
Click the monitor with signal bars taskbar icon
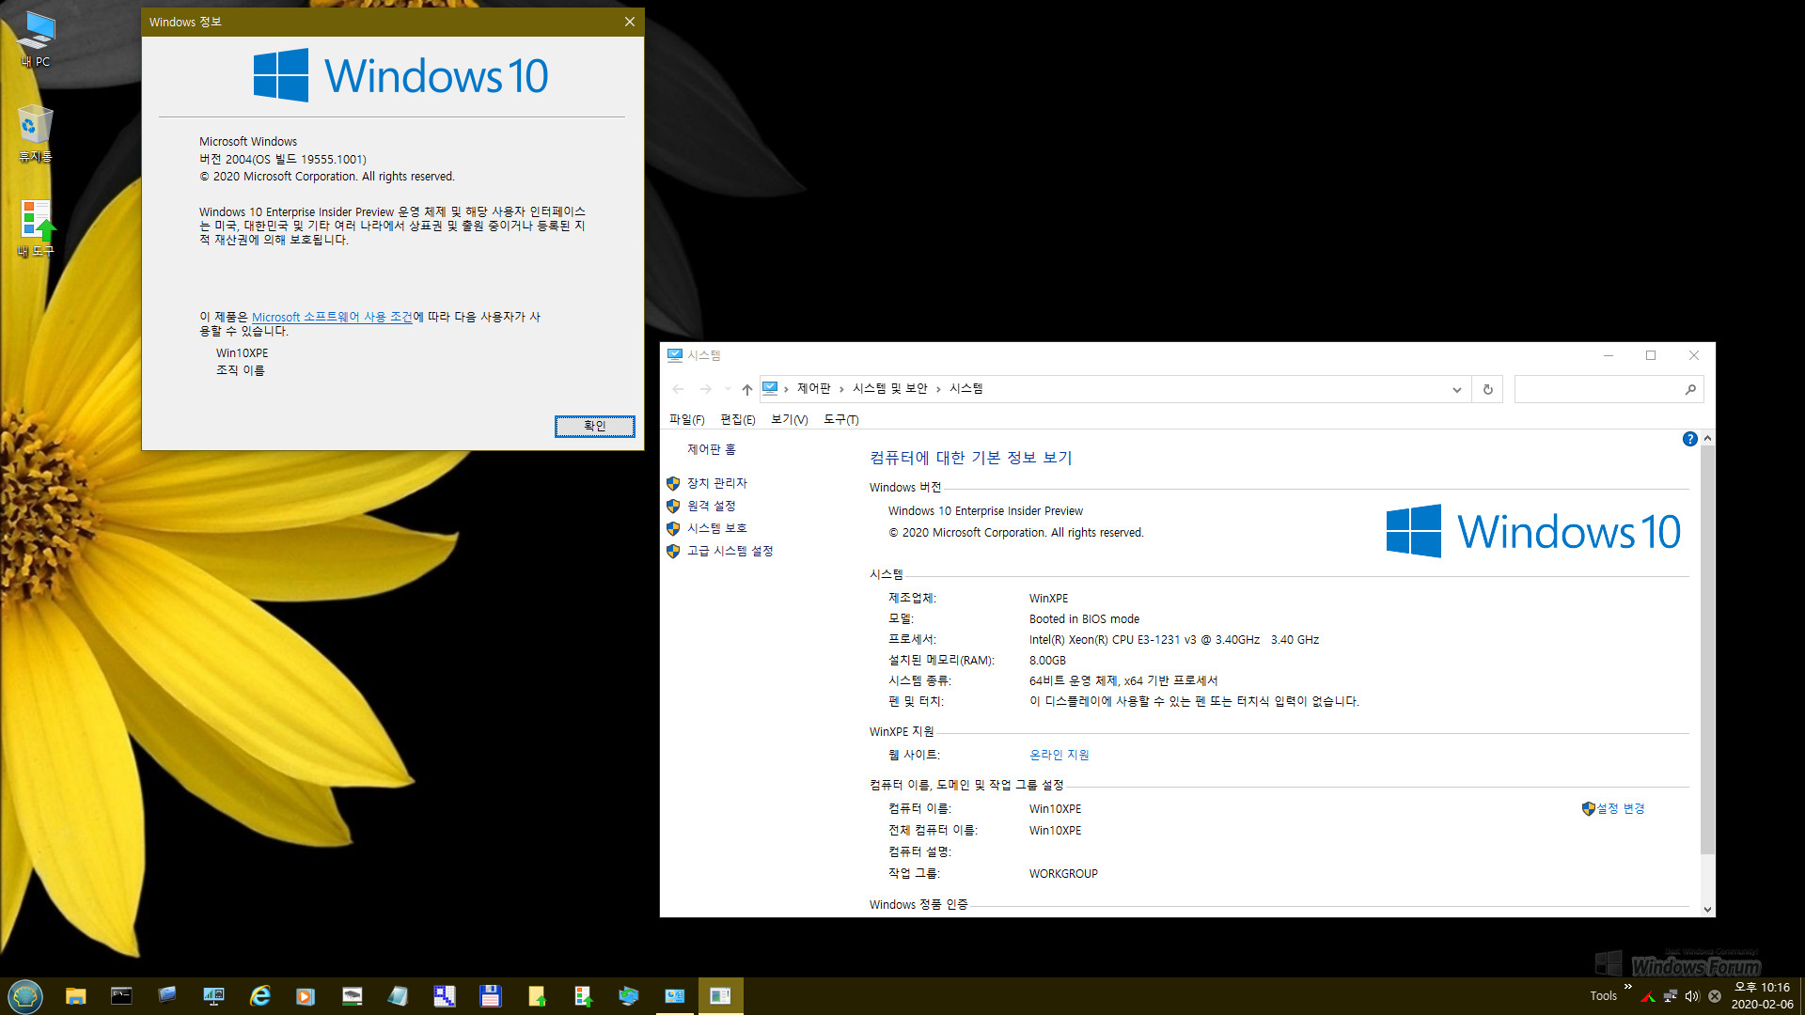(213, 995)
